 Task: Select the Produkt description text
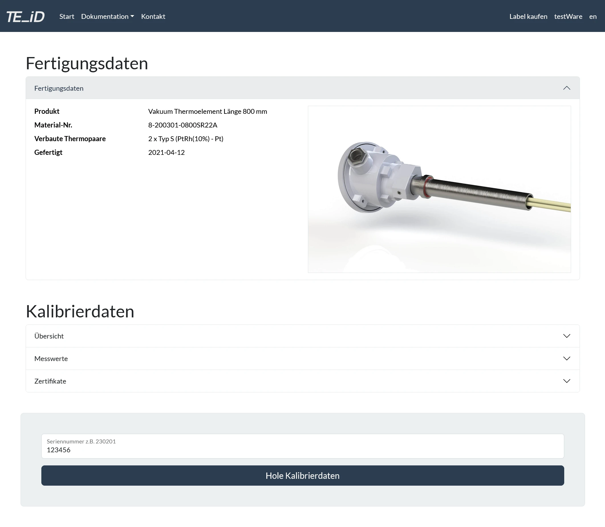coord(208,111)
